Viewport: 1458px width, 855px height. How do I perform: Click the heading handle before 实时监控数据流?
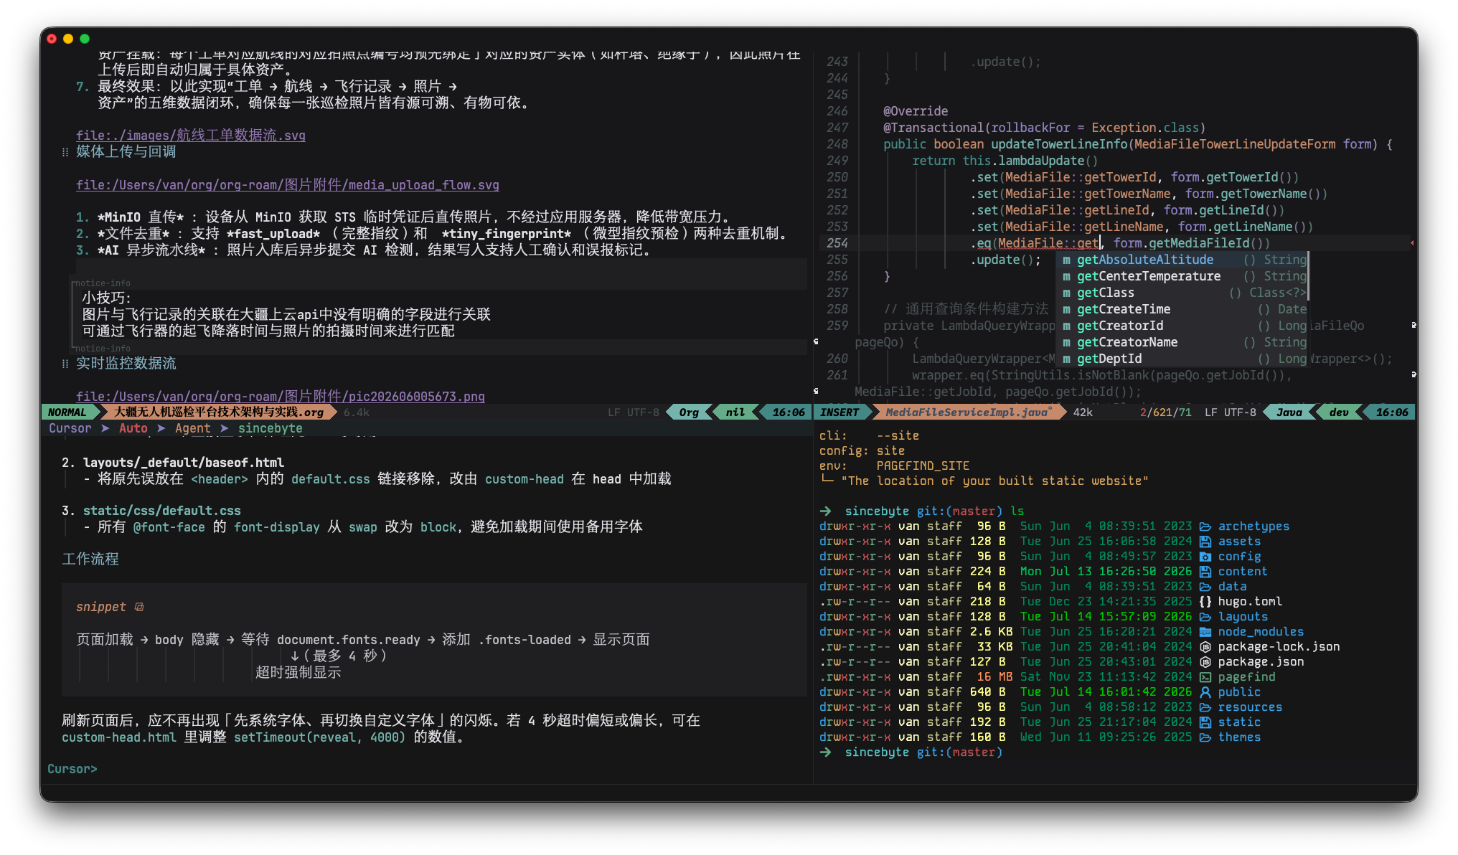tap(65, 364)
